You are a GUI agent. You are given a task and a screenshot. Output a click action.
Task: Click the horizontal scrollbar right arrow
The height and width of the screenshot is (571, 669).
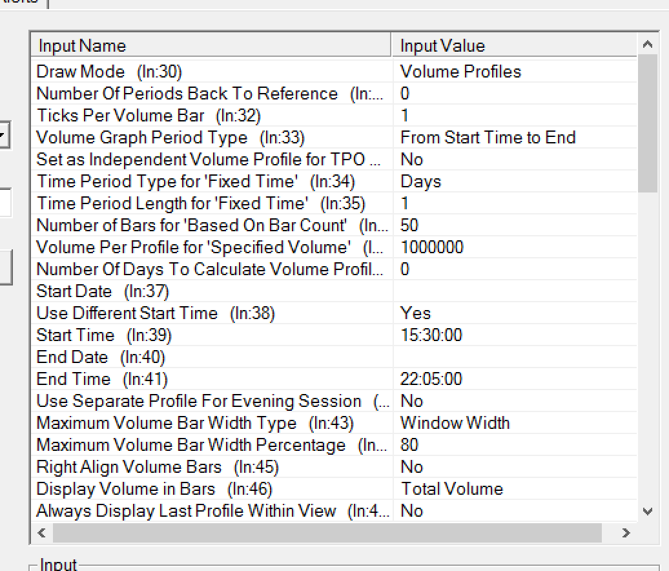pos(625,533)
